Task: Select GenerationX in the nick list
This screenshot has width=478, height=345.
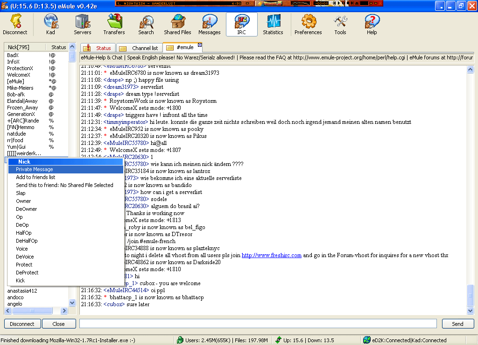Action: (x=21, y=114)
